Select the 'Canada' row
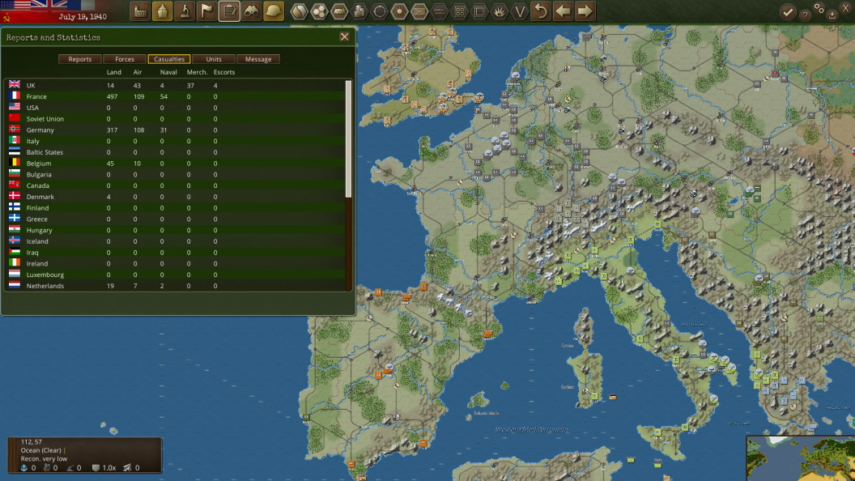Screen dimensions: 855x481 click(x=175, y=185)
